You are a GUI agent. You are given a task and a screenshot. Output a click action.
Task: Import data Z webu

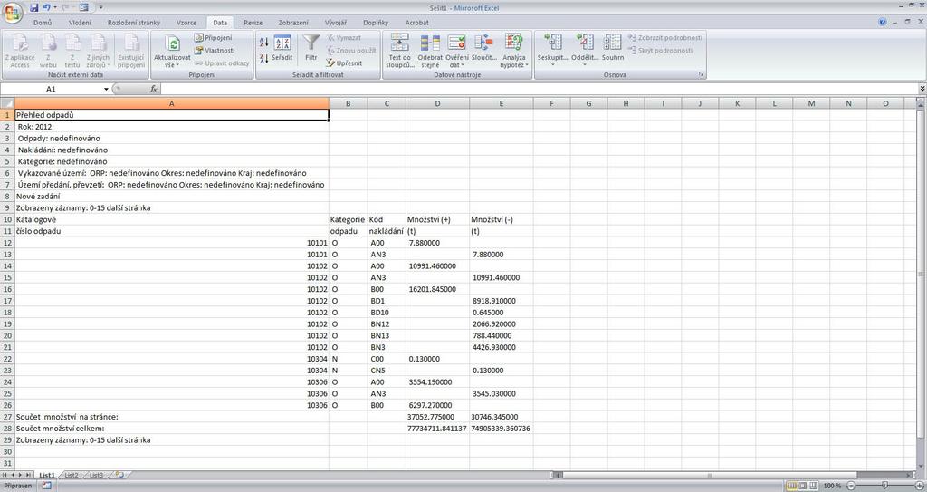[49, 51]
